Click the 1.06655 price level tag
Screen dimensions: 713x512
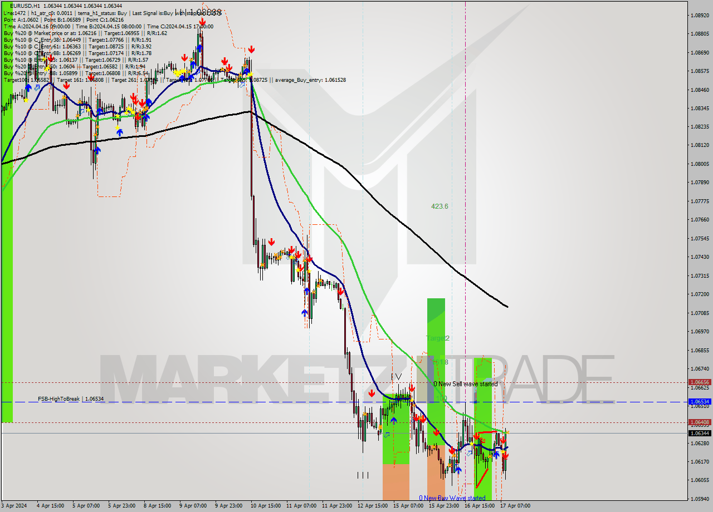coord(700,382)
